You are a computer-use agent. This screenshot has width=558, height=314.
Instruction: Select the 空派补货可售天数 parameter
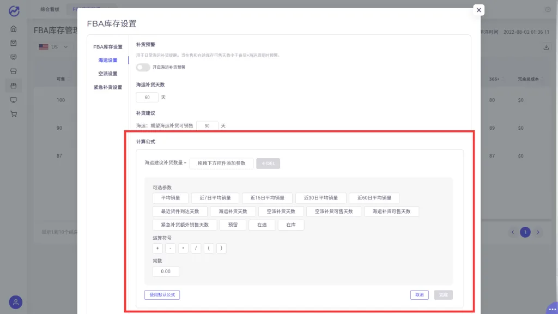(x=333, y=212)
